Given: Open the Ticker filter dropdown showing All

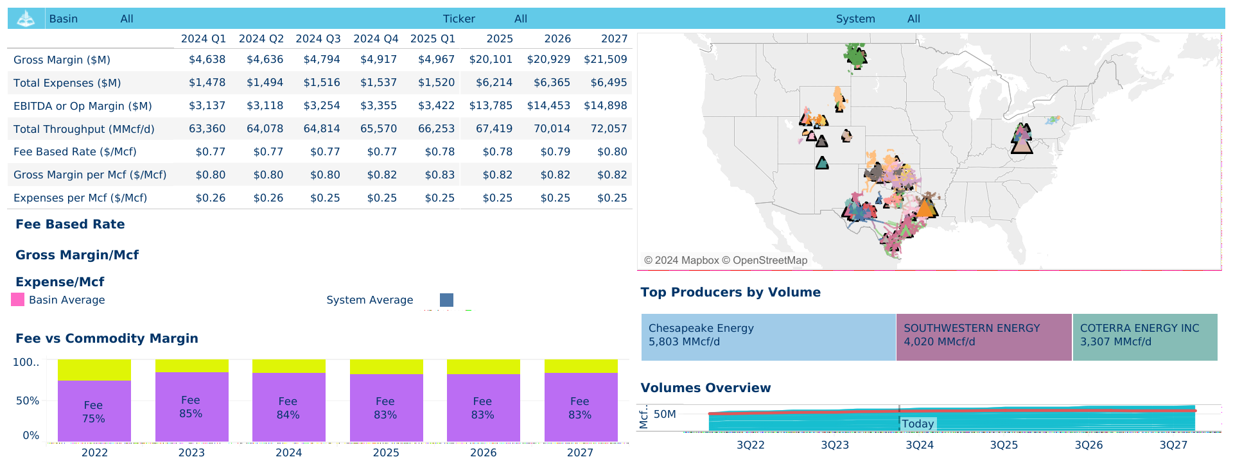Looking at the screenshot, I should [x=521, y=19].
